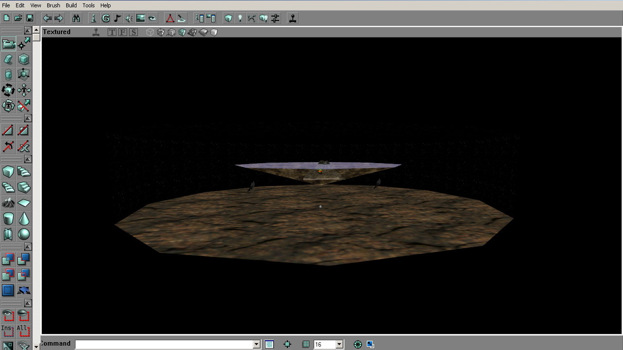Click Build All joystick button
623x350 pixels.
293,18
